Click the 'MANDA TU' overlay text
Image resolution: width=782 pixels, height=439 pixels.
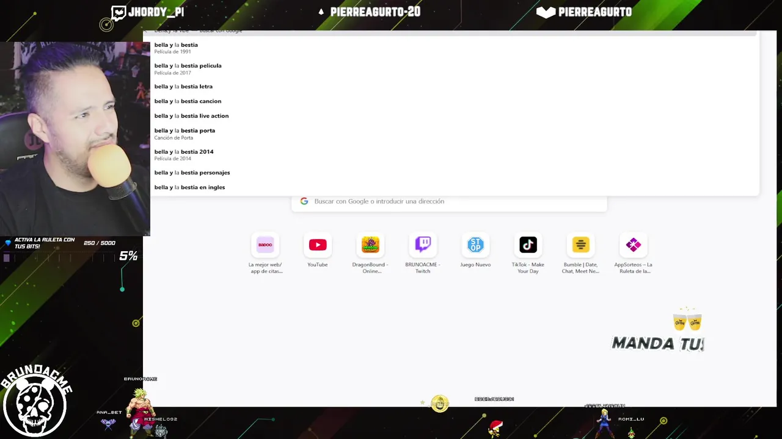click(658, 343)
